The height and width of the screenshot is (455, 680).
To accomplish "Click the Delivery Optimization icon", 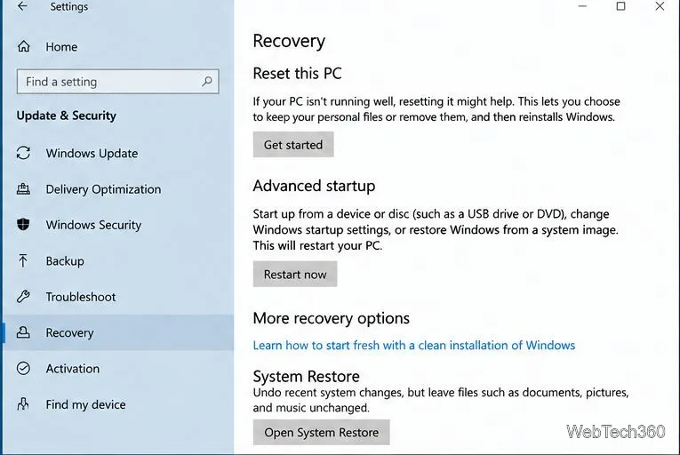I will click(x=23, y=188).
